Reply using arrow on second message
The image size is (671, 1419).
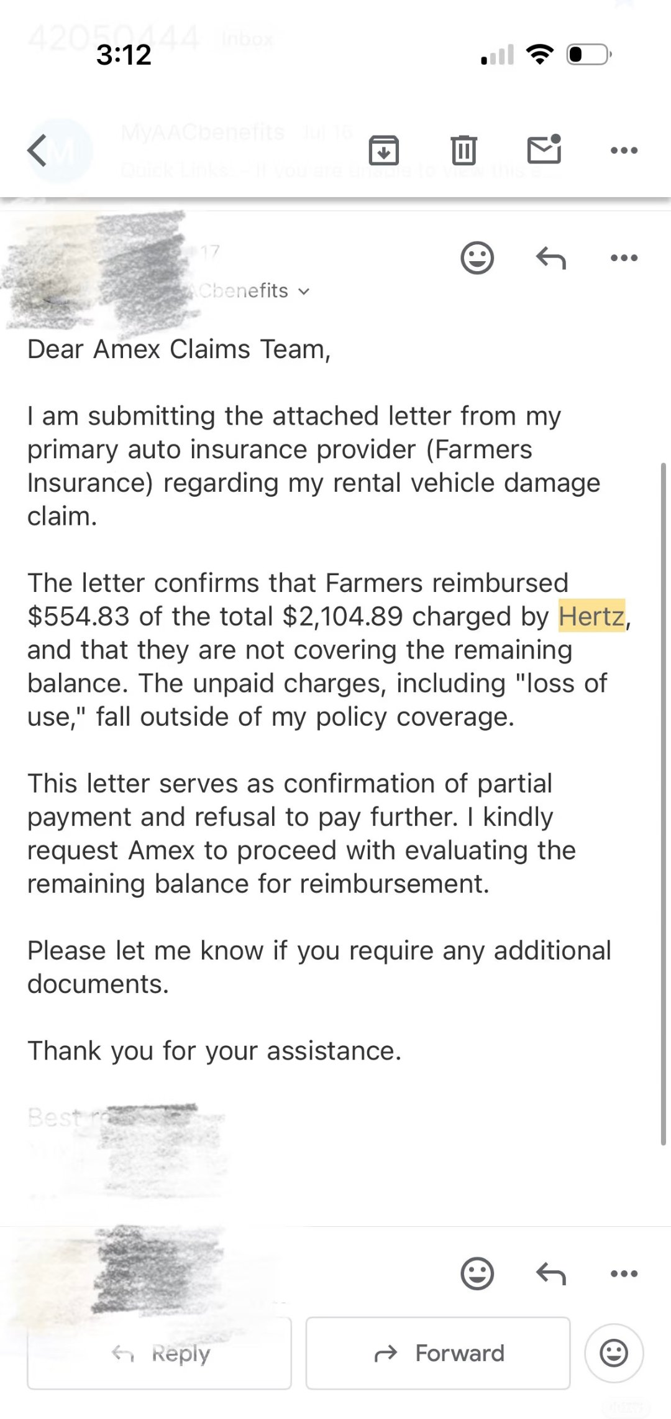pos(551,1273)
